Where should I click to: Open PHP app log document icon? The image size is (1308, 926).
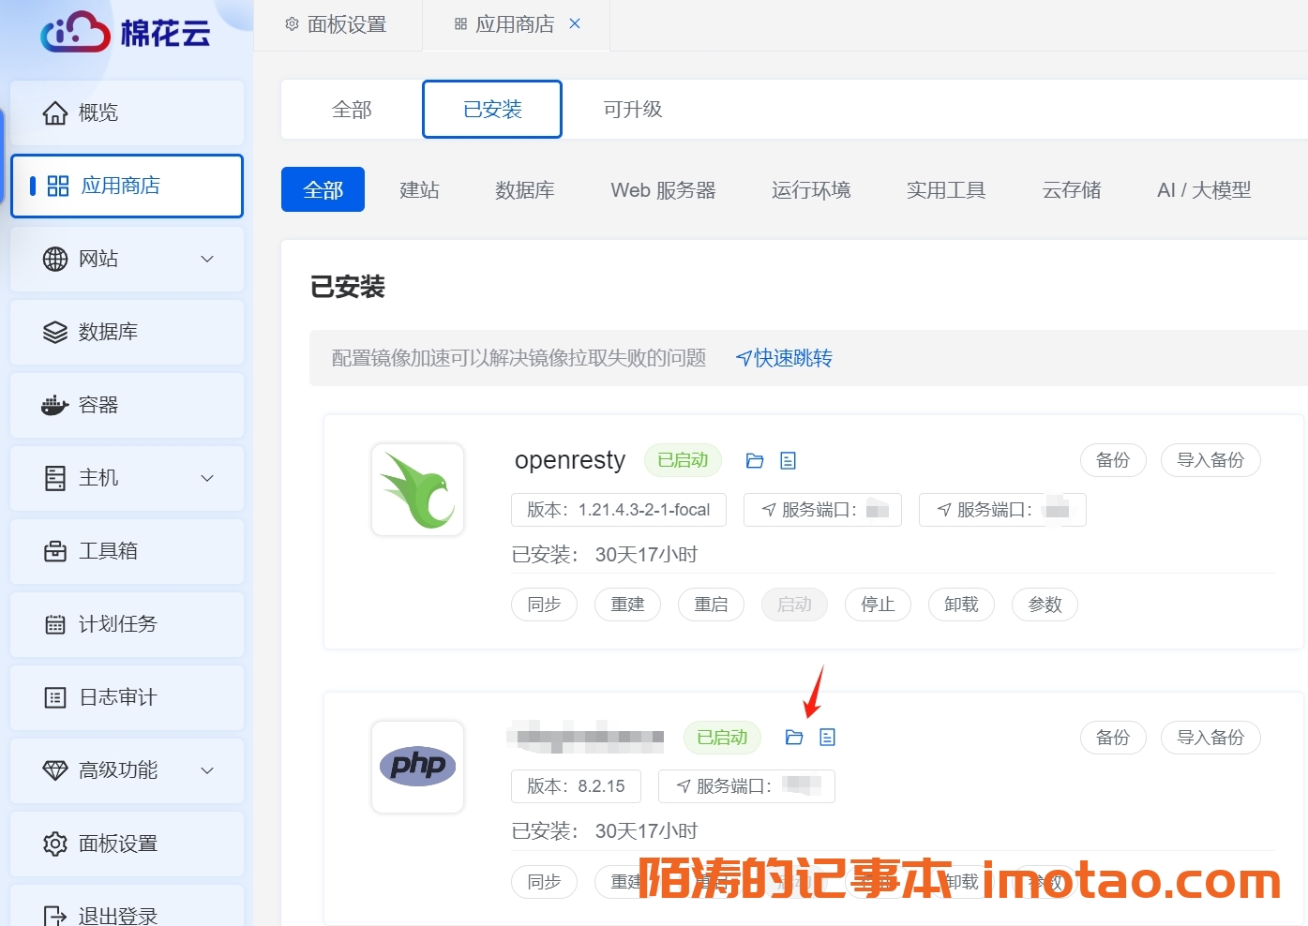click(827, 738)
